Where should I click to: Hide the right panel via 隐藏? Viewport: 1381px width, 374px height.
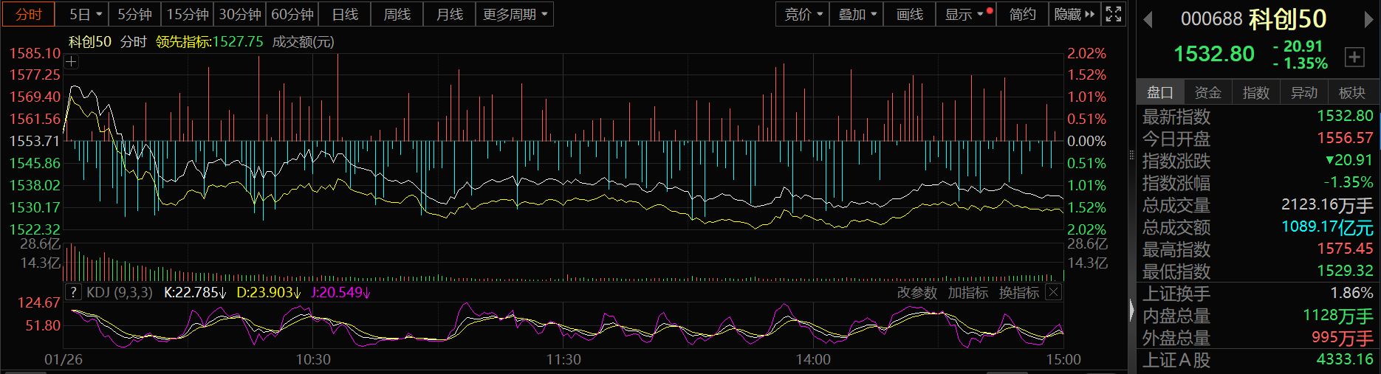coord(1074,14)
